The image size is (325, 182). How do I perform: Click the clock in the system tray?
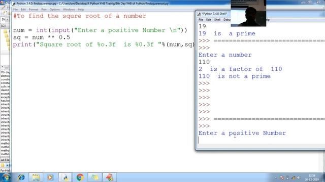coord(312,177)
